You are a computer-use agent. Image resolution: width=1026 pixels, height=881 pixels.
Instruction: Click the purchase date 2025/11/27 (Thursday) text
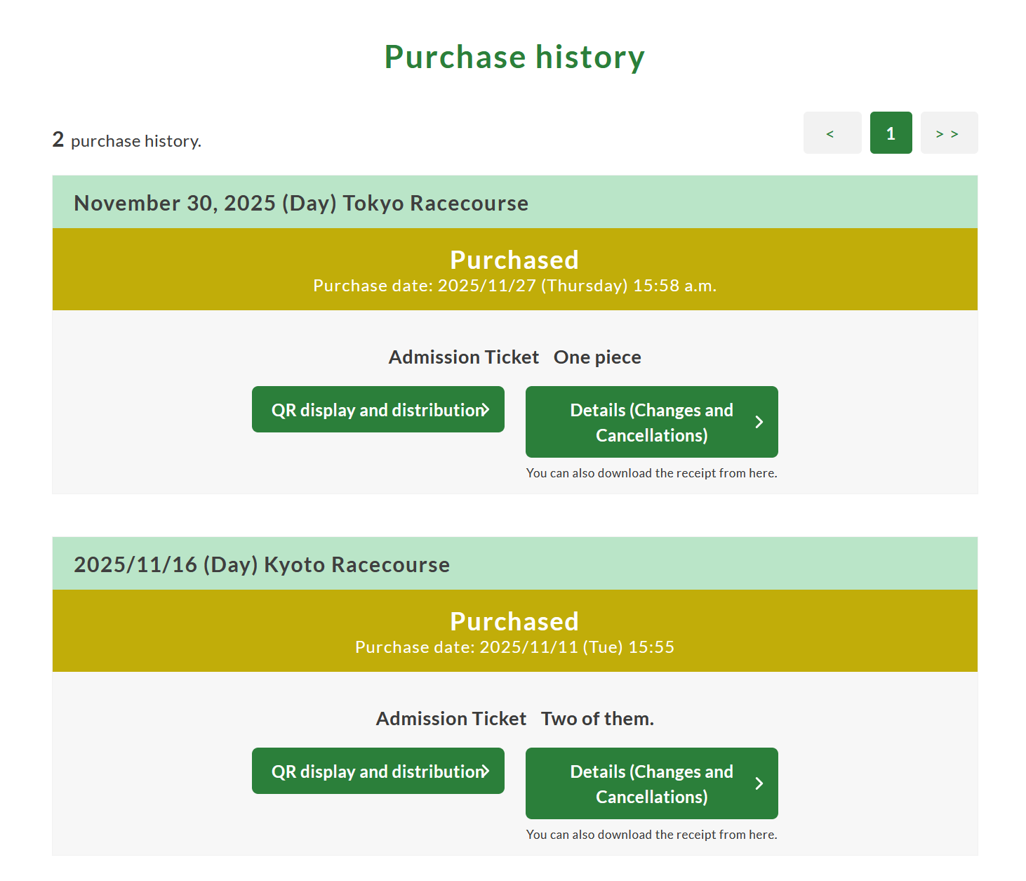[x=514, y=286]
